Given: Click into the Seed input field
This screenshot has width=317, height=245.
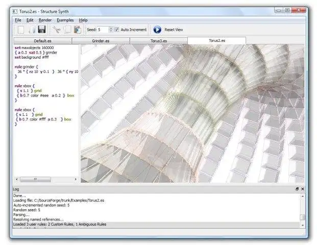Looking at the screenshot, I should pyautogui.click(x=103, y=30).
